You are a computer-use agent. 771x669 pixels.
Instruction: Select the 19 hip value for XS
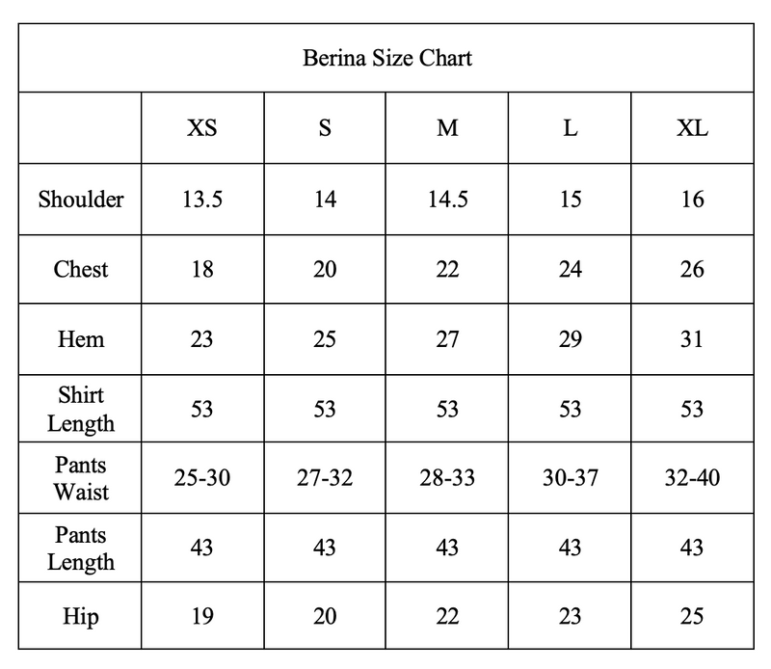202,616
